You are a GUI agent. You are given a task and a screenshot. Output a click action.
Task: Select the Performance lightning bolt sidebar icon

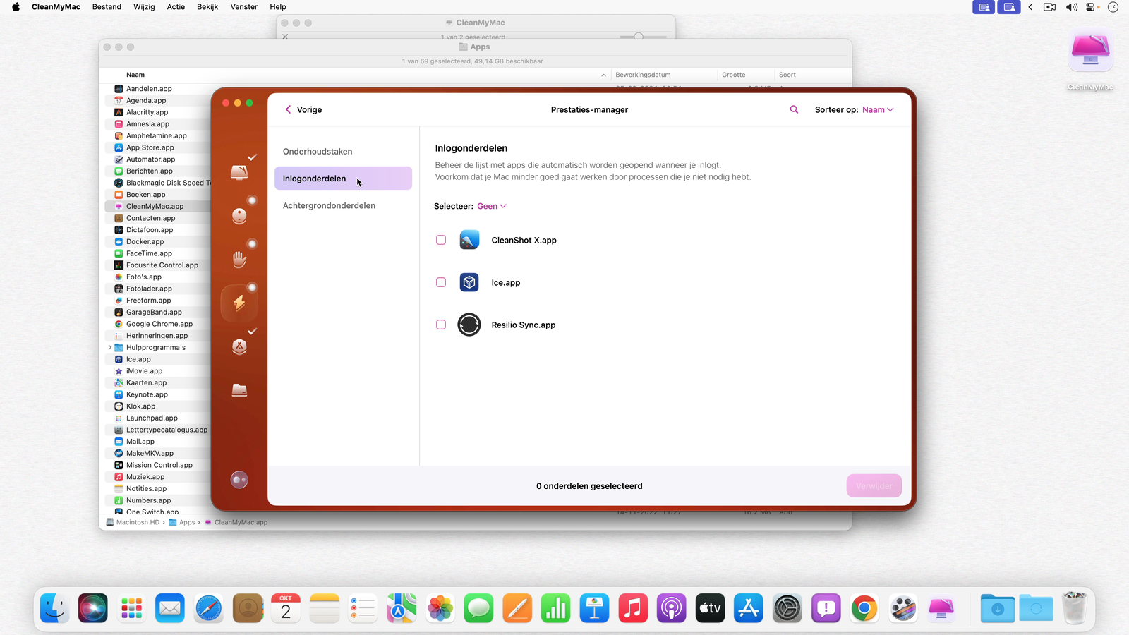tap(239, 303)
